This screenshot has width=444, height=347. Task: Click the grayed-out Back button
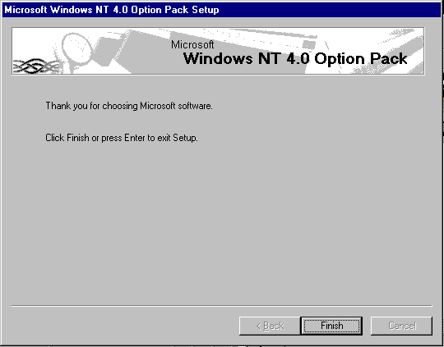click(270, 326)
